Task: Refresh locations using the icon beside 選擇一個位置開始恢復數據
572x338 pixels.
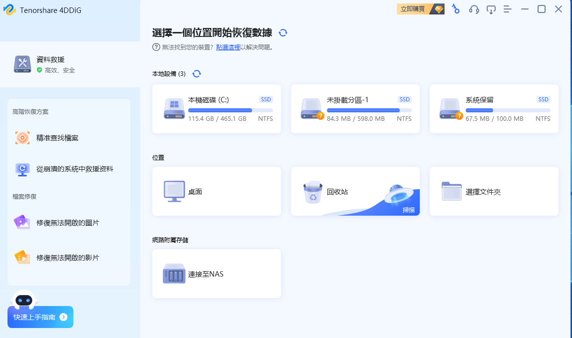Action: [x=283, y=32]
